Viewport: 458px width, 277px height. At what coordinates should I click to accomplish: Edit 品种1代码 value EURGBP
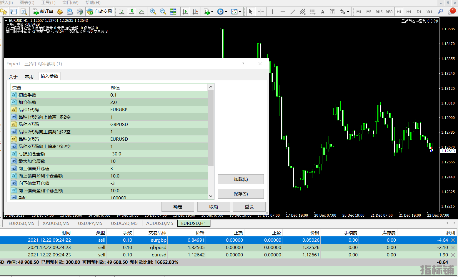click(x=158, y=110)
